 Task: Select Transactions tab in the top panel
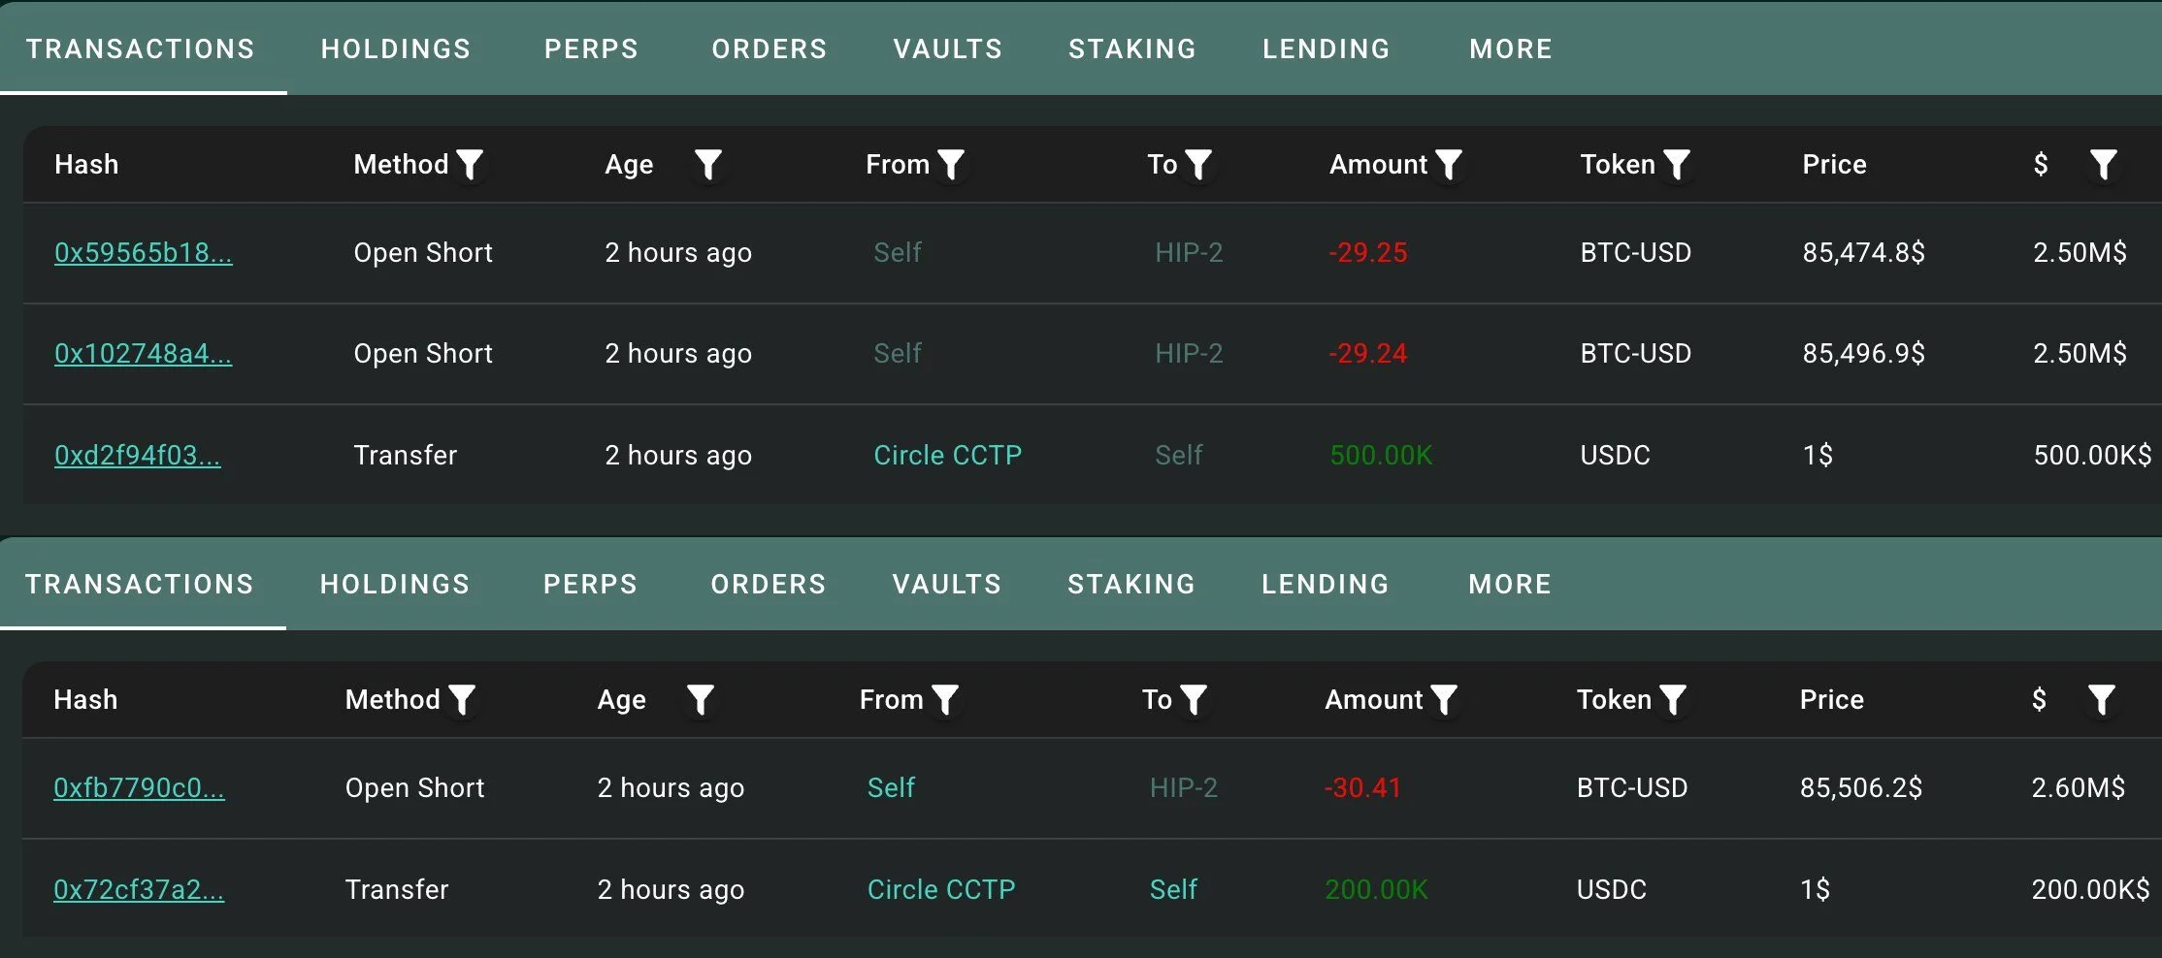141,48
